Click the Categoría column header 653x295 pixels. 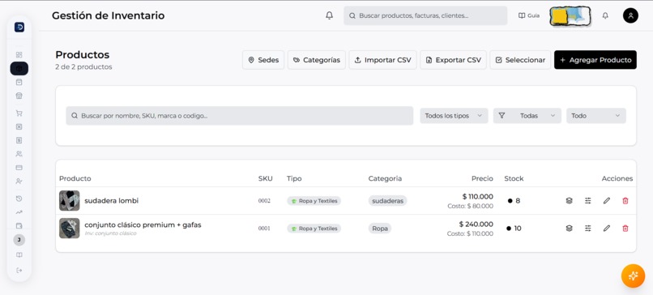click(x=385, y=178)
